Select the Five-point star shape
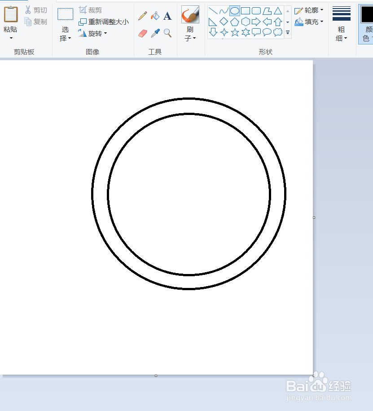373x411 pixels. coord(235,32)
